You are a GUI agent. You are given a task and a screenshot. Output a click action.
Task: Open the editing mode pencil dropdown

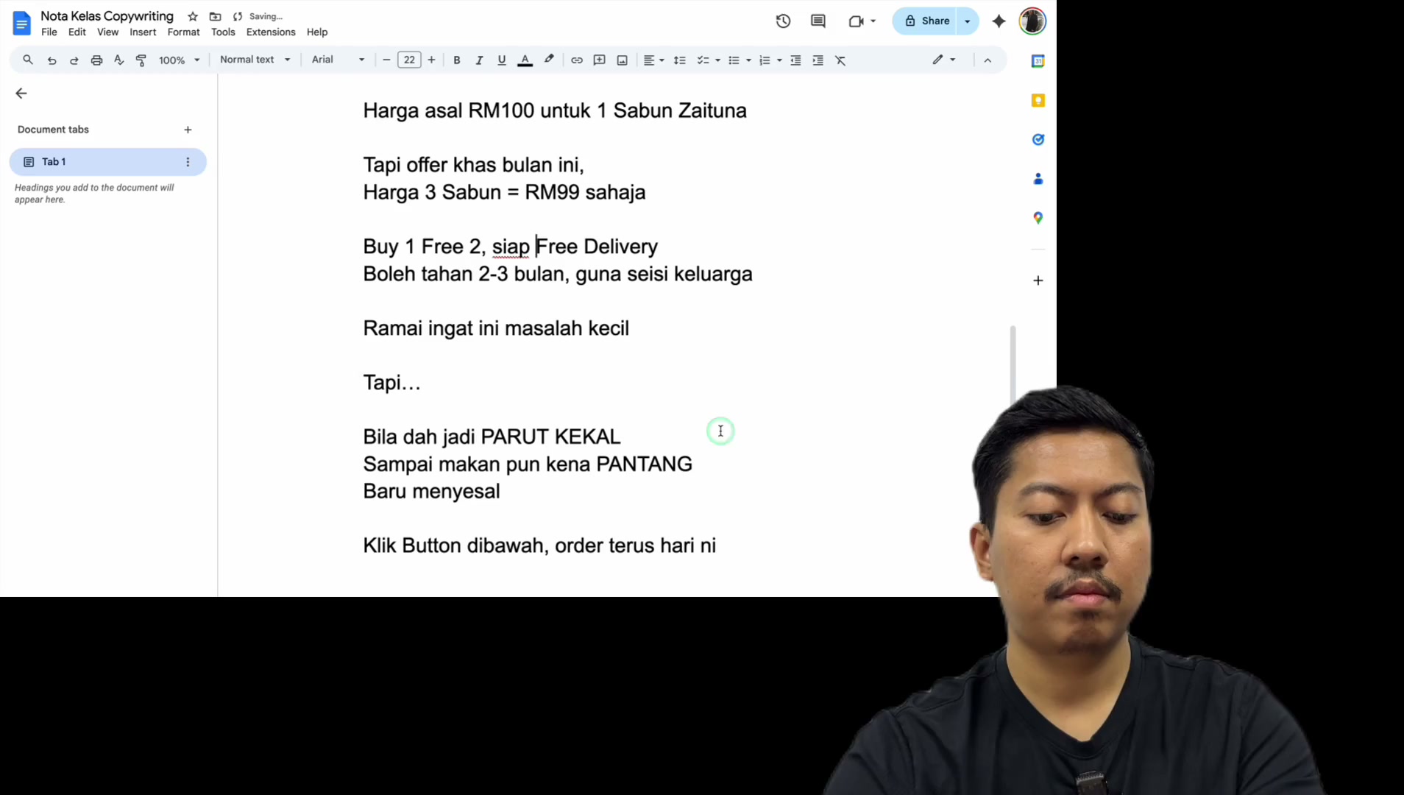[x=944, y=60]
